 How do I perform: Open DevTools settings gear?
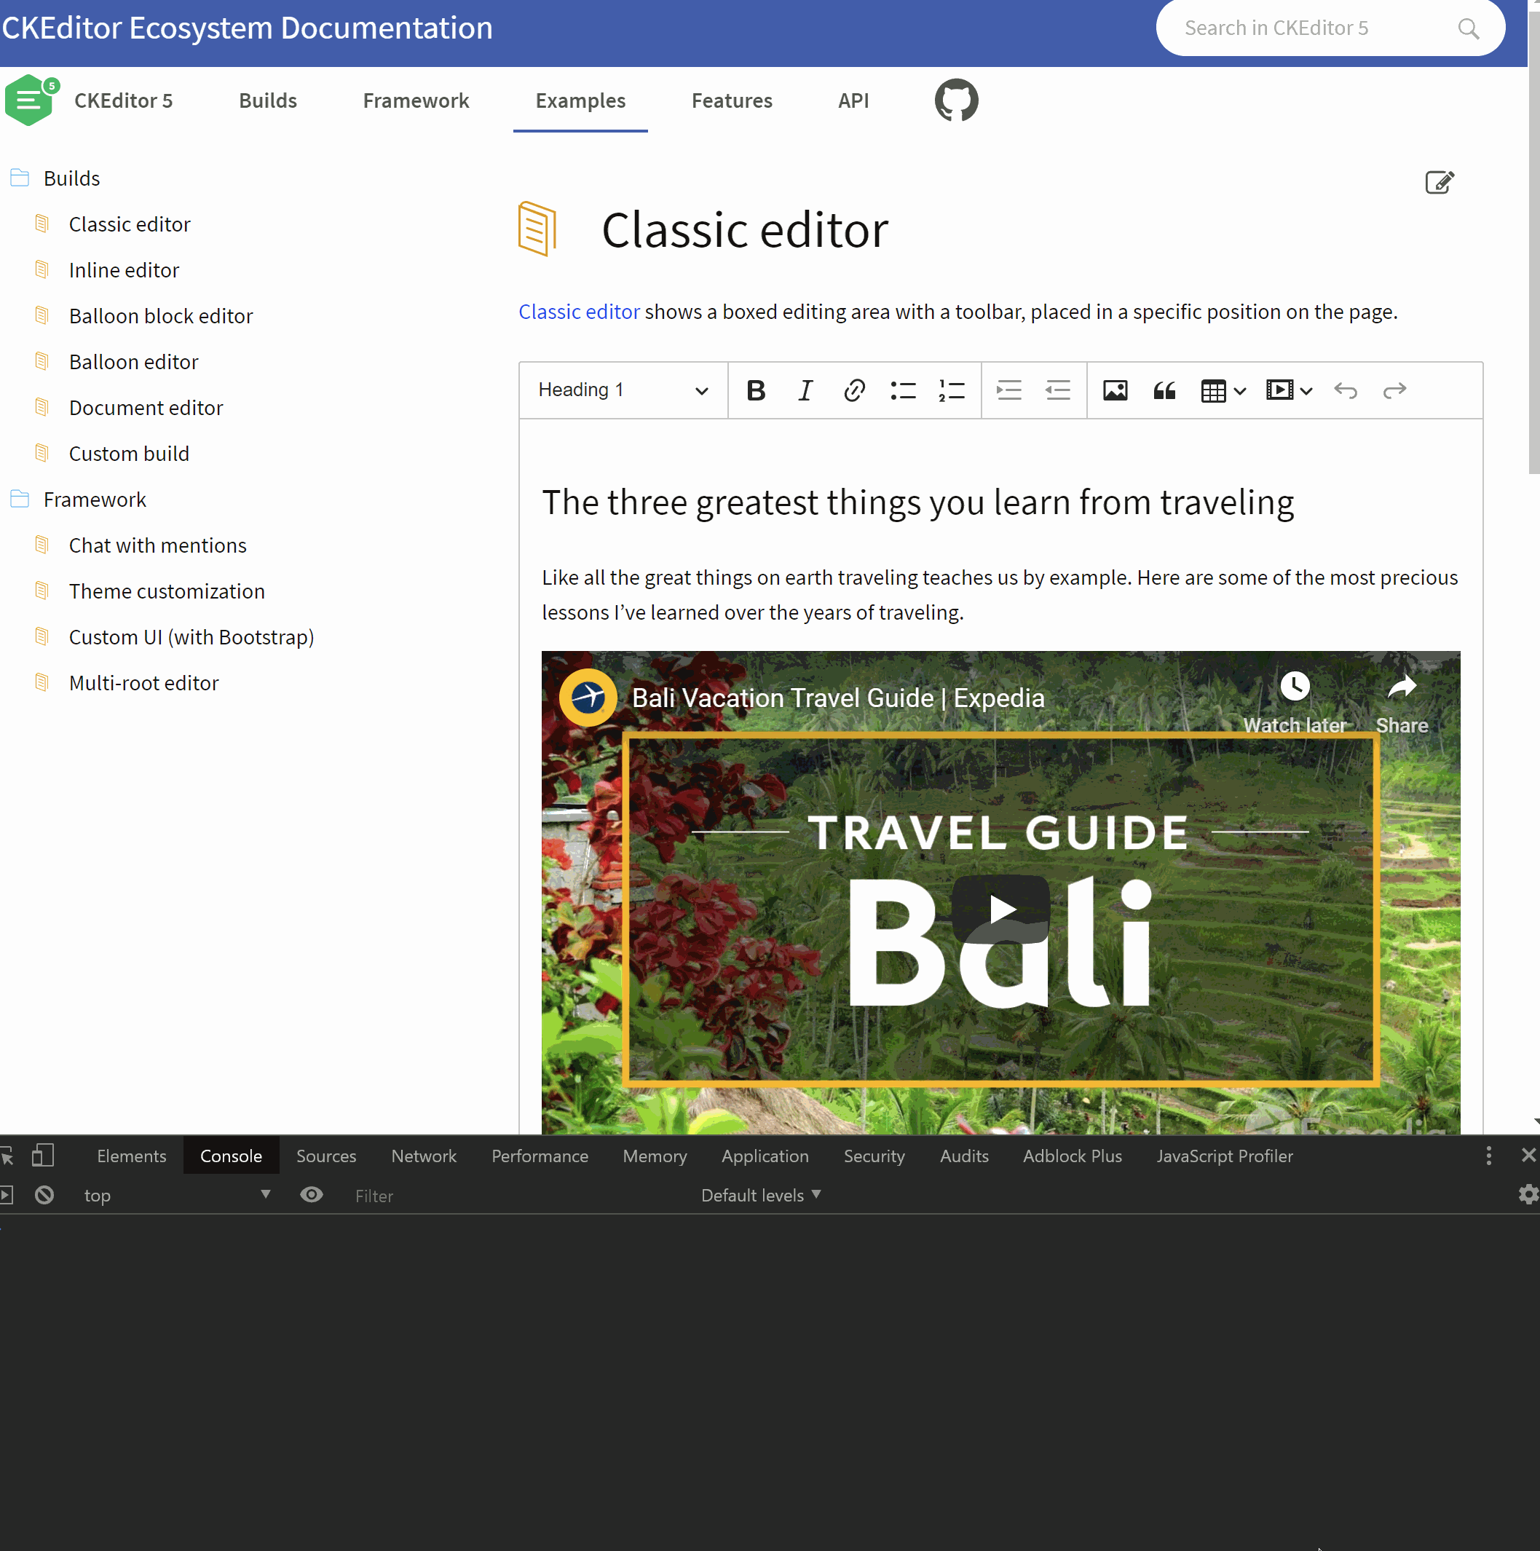coord(1528,1194)
